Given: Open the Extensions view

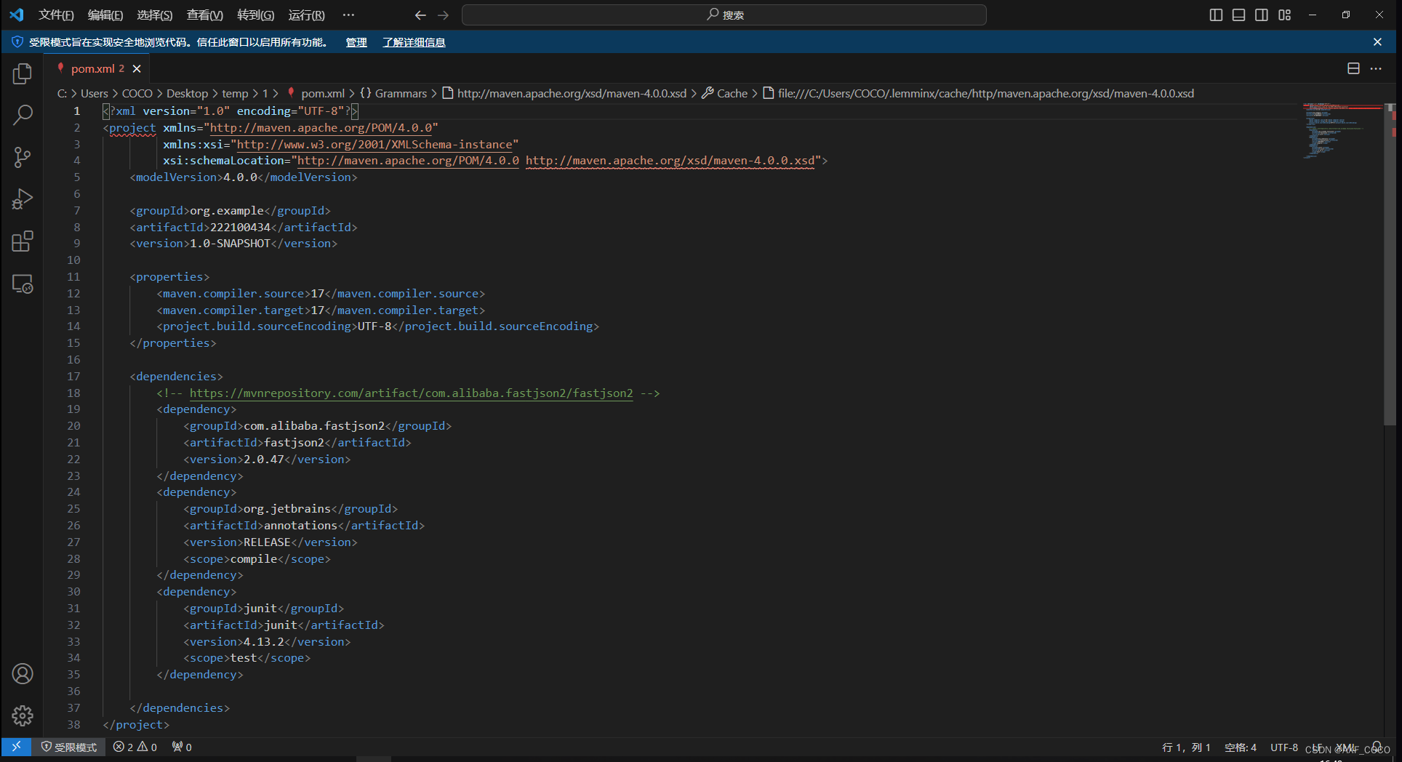Looking at the screenshot, I should click(x=23, y=241).
